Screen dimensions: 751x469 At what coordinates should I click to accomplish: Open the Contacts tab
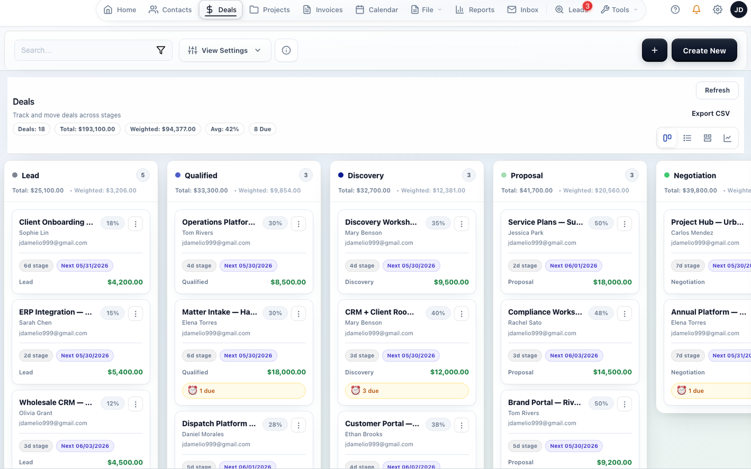170,10
